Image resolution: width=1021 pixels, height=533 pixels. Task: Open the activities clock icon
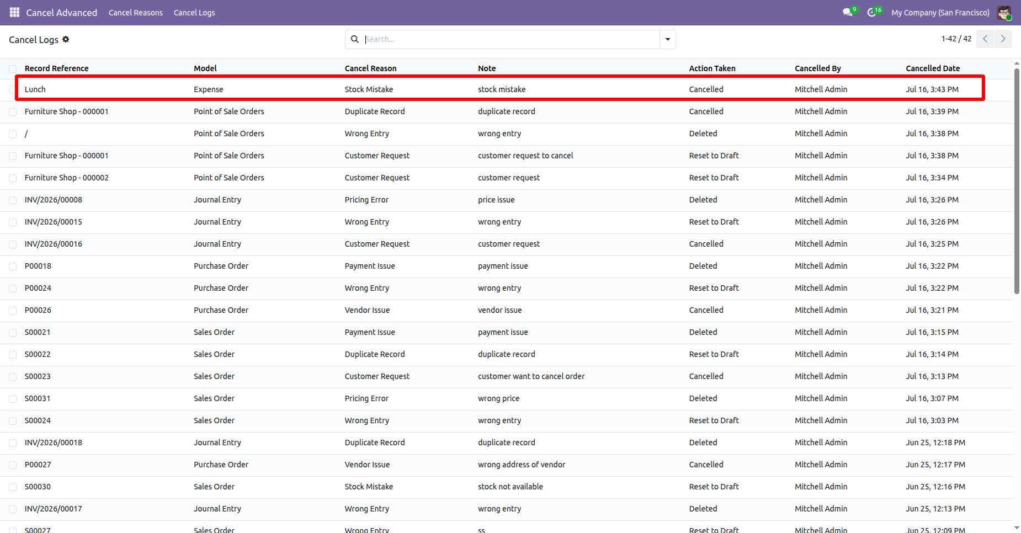tap(871, 12)
